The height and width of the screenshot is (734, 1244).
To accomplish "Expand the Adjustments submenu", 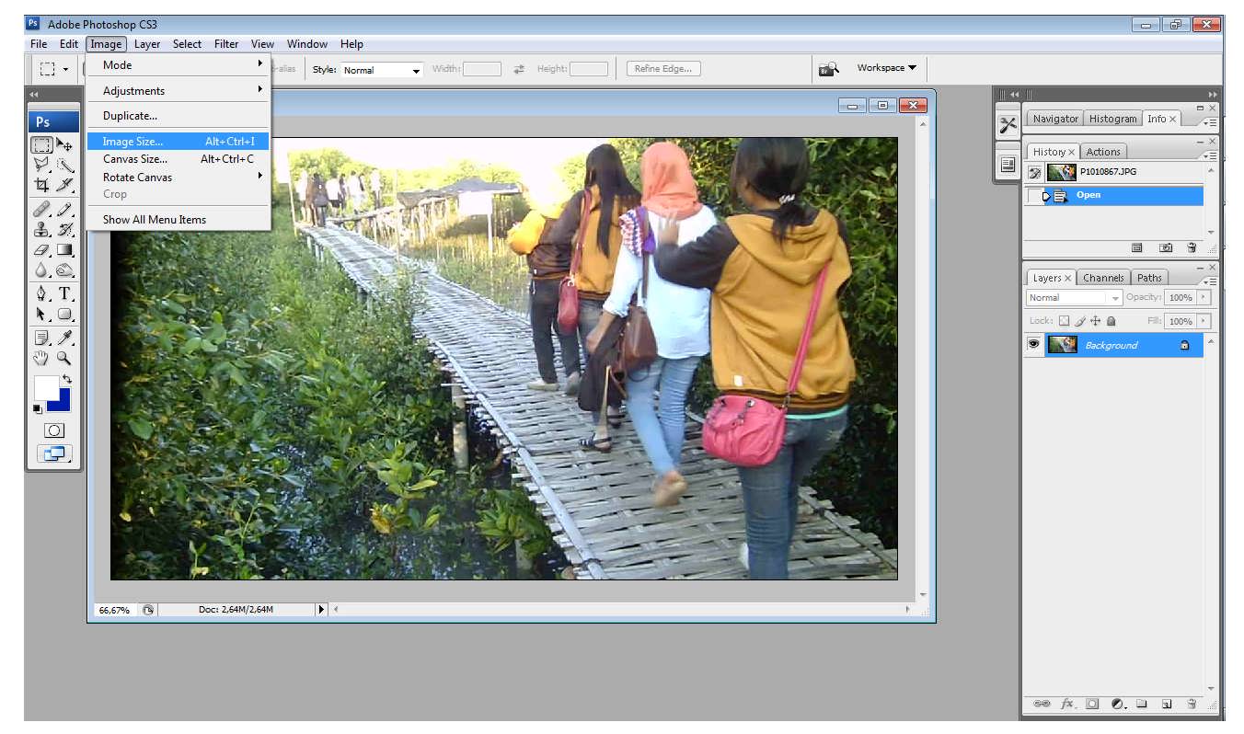I will 178,90.
